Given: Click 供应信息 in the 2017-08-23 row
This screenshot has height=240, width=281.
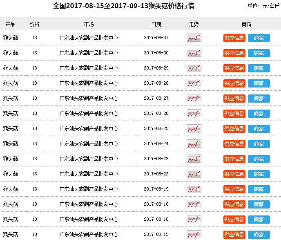Looking at the screenshot, I should [x=234, y=159].
